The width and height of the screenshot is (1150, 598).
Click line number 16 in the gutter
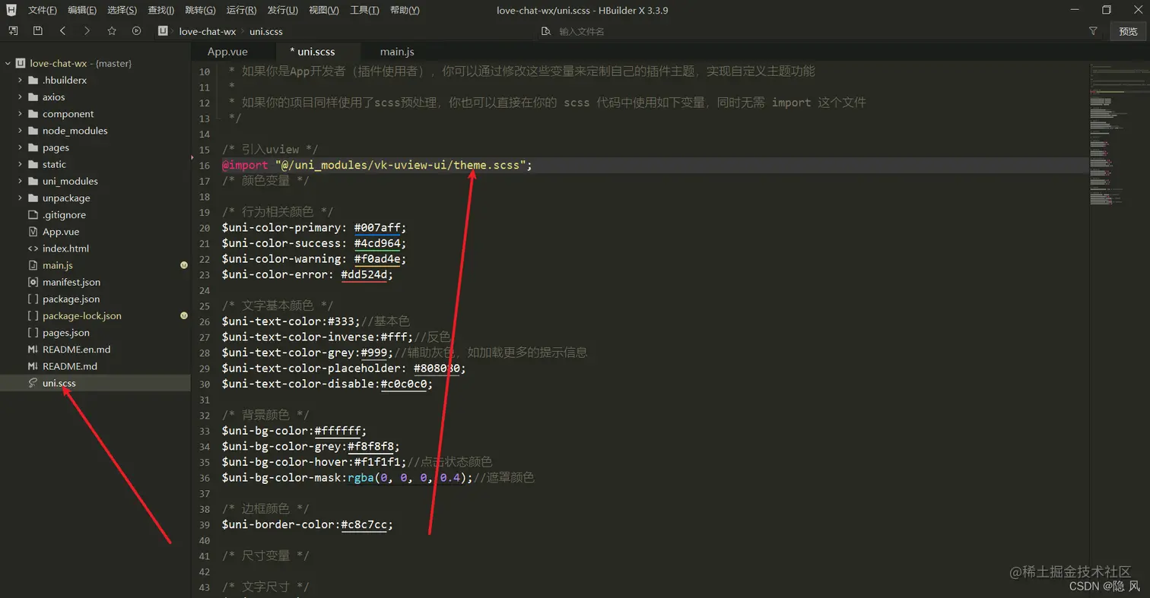[x=204, y=166]
